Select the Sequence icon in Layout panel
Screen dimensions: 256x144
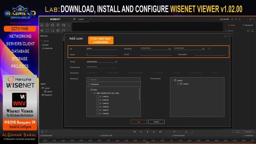(43, 95)
